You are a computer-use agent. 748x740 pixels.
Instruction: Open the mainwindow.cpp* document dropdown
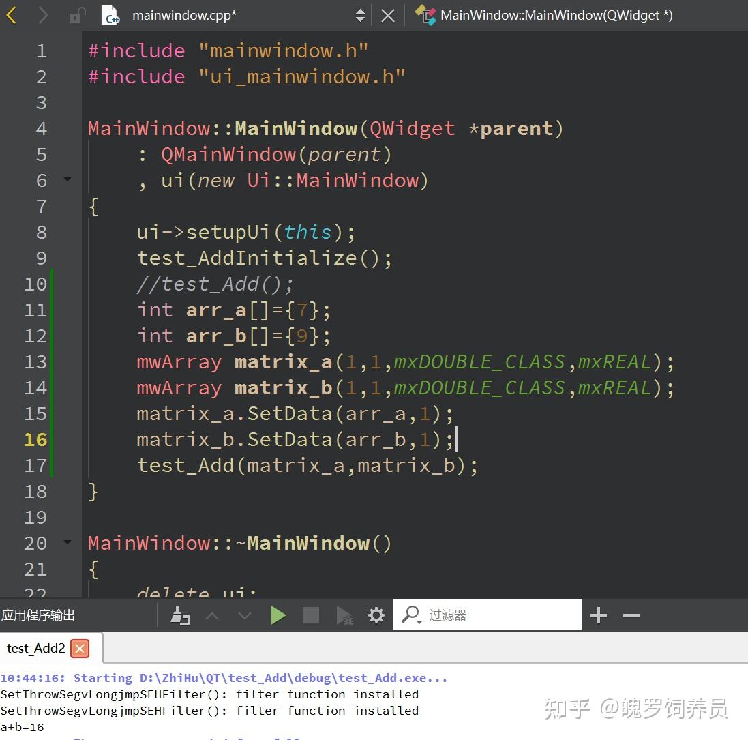pyautogui.click(x=361, y=14)
